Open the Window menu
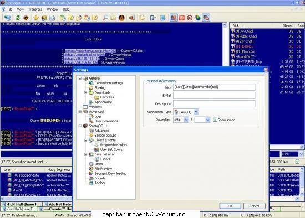 [x=53, y=9]
